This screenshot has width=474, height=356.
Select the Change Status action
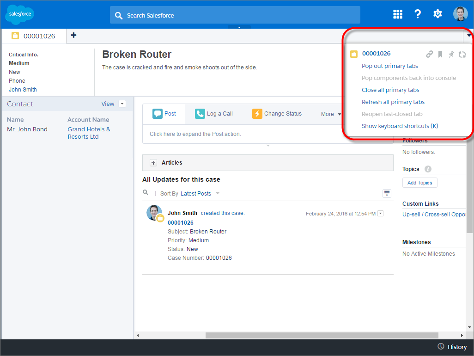click(277, 114)
